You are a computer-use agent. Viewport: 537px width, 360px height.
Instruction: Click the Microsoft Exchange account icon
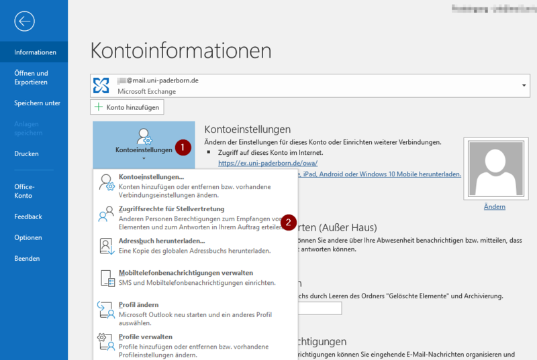tap(101, 85)
